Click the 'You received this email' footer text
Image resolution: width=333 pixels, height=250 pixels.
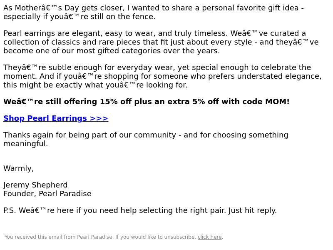(114, 237)
